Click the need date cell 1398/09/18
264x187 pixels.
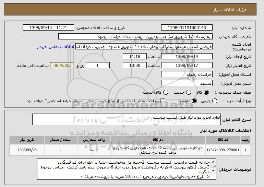click(27, 150)
